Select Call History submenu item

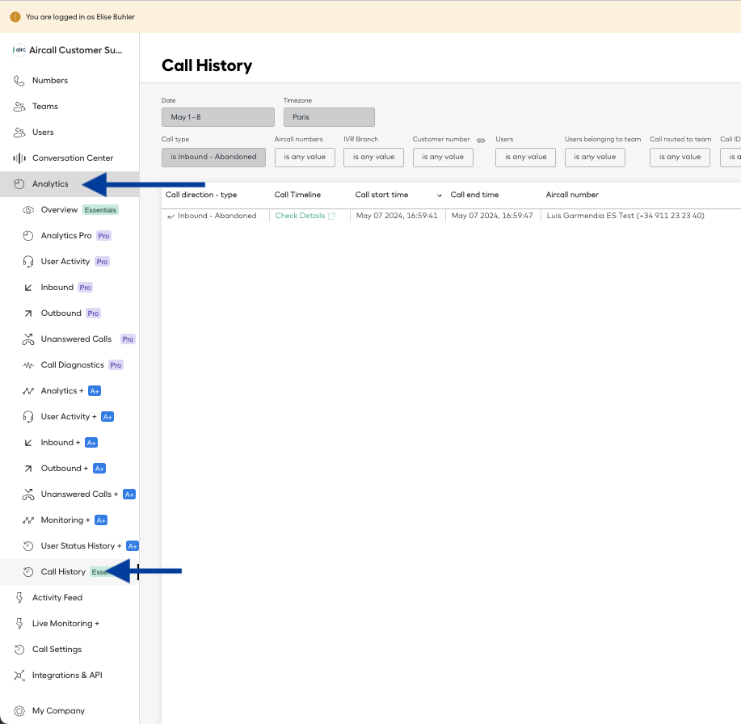click(69, 572)
